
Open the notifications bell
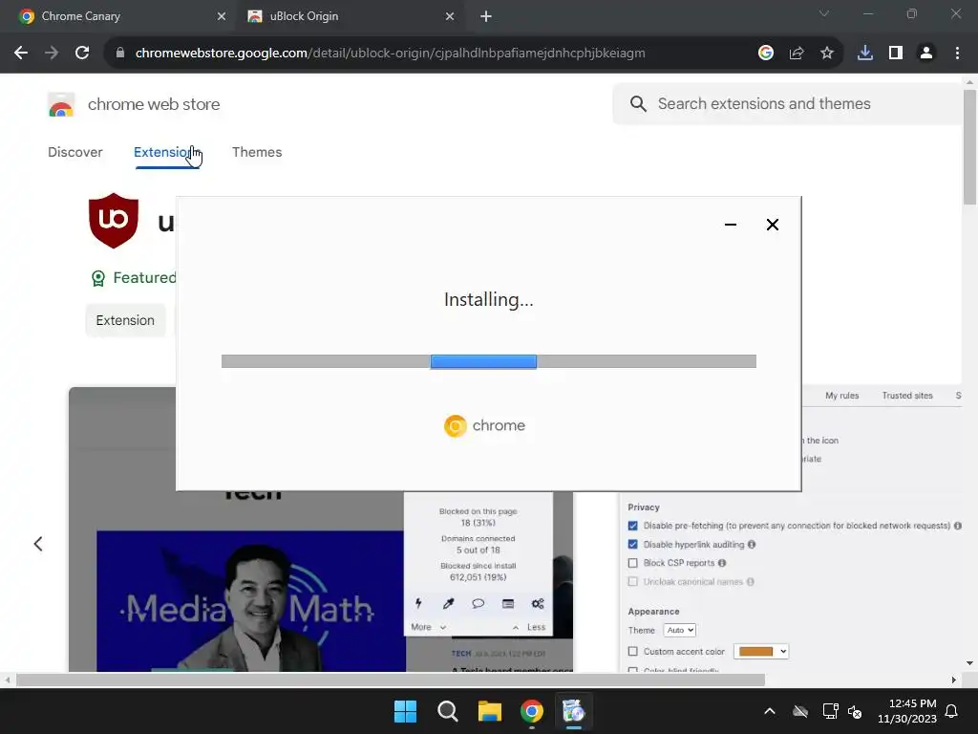(x=952, y=711)
